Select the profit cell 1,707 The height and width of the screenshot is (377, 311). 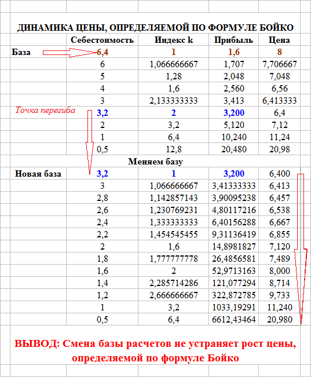click(x=233, y=64)
